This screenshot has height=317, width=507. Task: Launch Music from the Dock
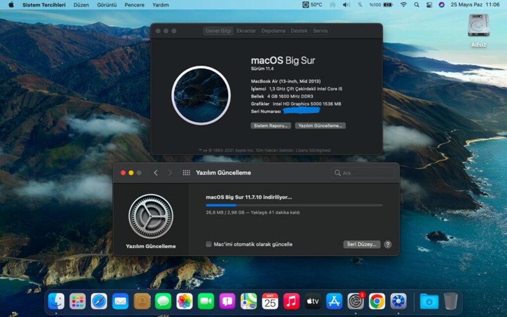coord(291,302)
